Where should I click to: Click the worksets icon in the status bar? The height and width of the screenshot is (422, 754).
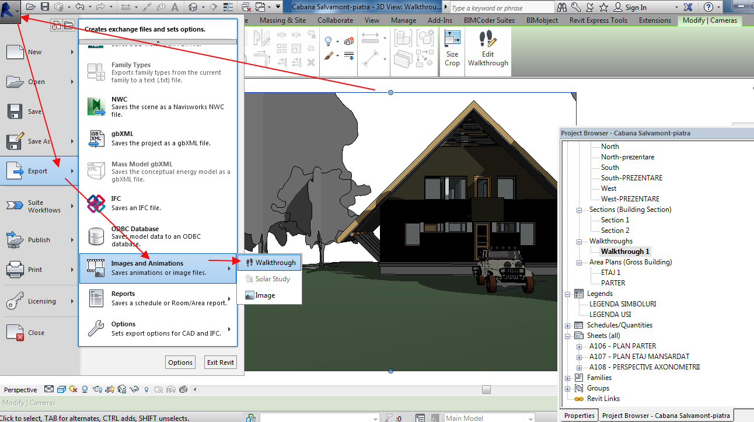(251, 418)
